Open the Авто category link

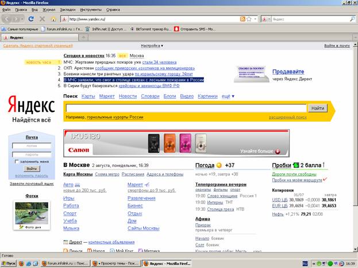click(68, 185)
